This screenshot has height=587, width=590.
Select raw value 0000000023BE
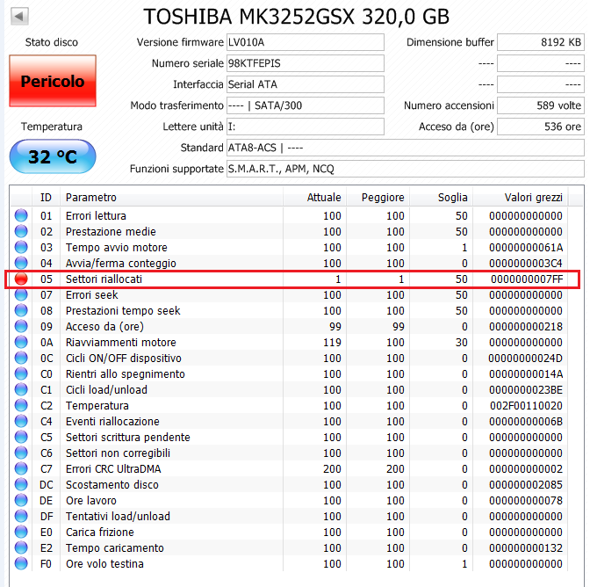coord(526,389)
